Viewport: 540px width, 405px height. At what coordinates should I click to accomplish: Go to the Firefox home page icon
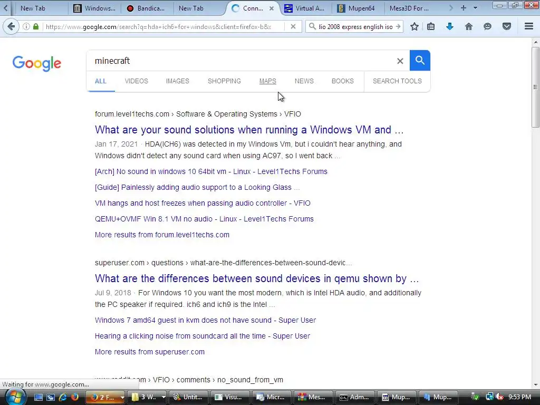click(x=468, y=26)
